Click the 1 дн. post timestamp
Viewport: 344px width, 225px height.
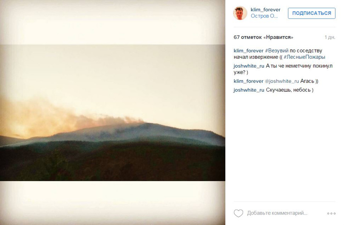point(330,37)
